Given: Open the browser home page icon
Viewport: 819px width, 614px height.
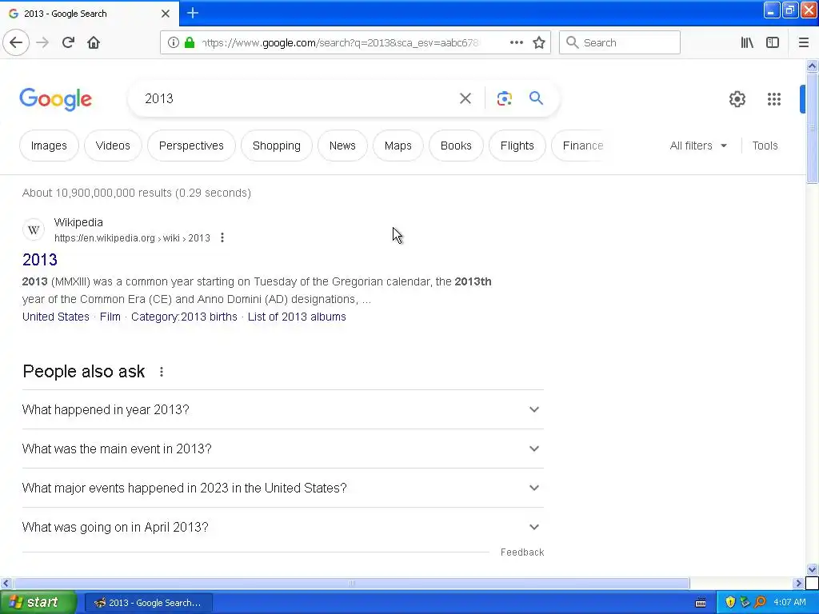Looking at the screenshot, I should pyautogui.click(x=94, y=42).
